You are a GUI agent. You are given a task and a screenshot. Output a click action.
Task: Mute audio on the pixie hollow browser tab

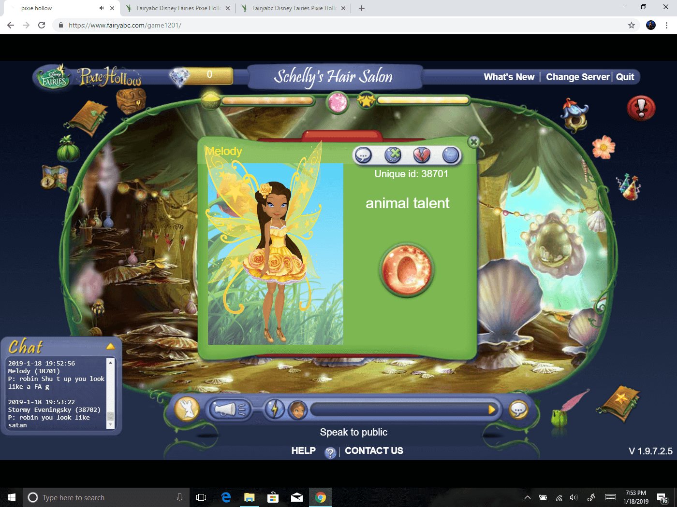[x=101, y=8]
